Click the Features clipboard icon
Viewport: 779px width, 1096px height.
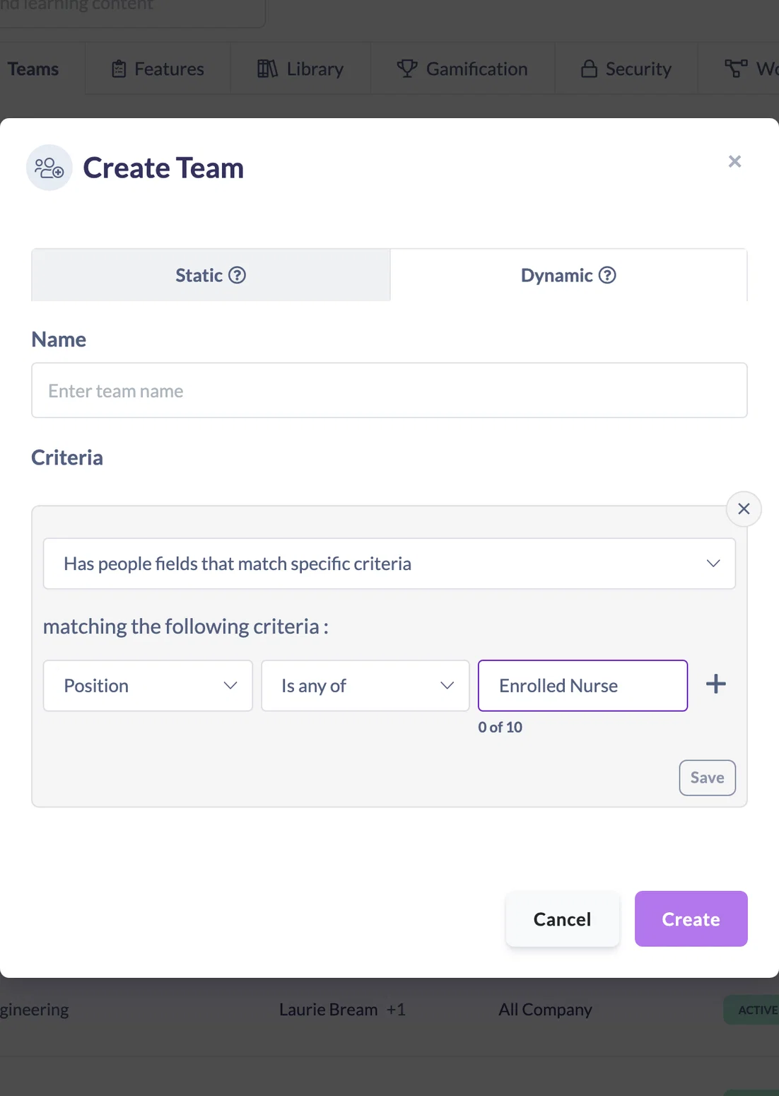(x=119, y=69)
